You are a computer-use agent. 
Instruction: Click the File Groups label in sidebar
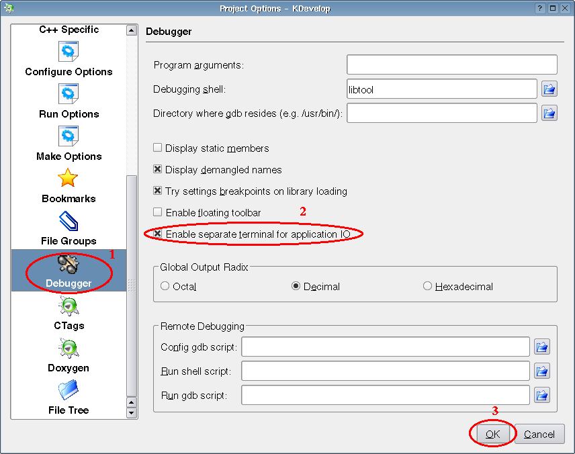pyautogui.click(x=69, y=241)
